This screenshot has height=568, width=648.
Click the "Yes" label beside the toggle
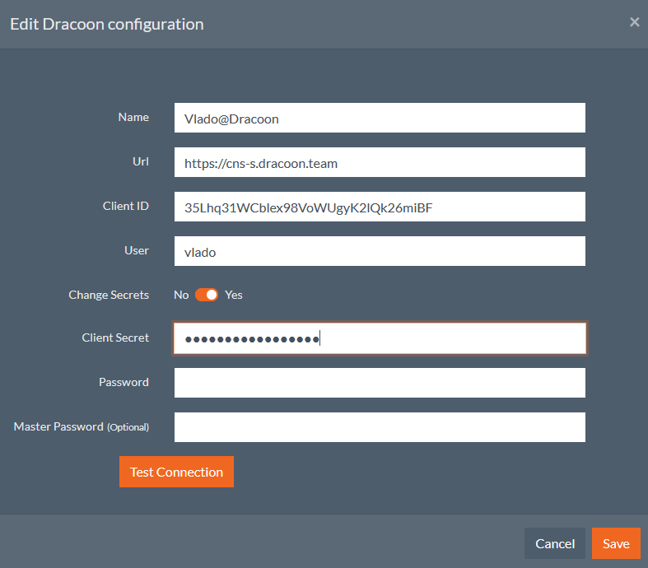click(234, 295)
